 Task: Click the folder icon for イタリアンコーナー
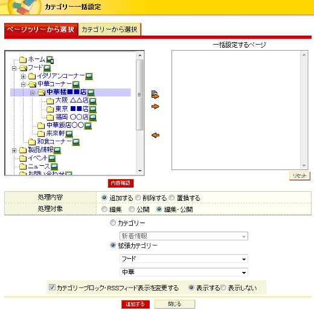coord(32,76)
